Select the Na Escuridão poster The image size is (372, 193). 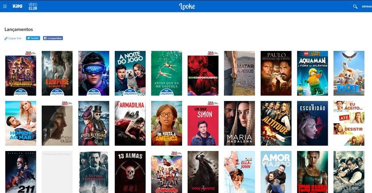(x=313, y=124)
